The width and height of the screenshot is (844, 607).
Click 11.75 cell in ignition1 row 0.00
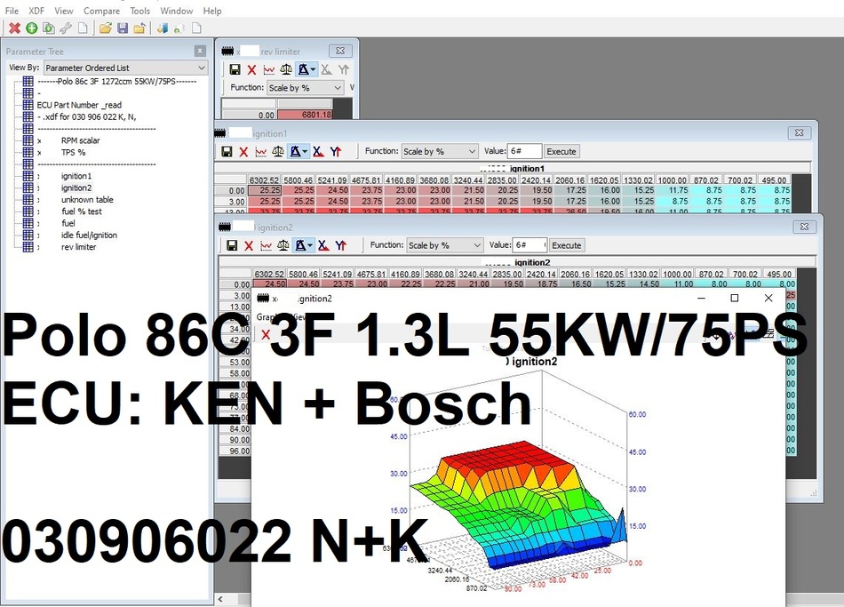click(673, 190)
